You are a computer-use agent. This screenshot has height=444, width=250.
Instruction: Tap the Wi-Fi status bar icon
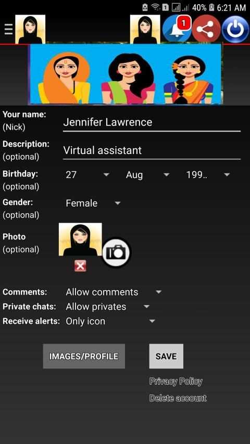tap(156, 7)
